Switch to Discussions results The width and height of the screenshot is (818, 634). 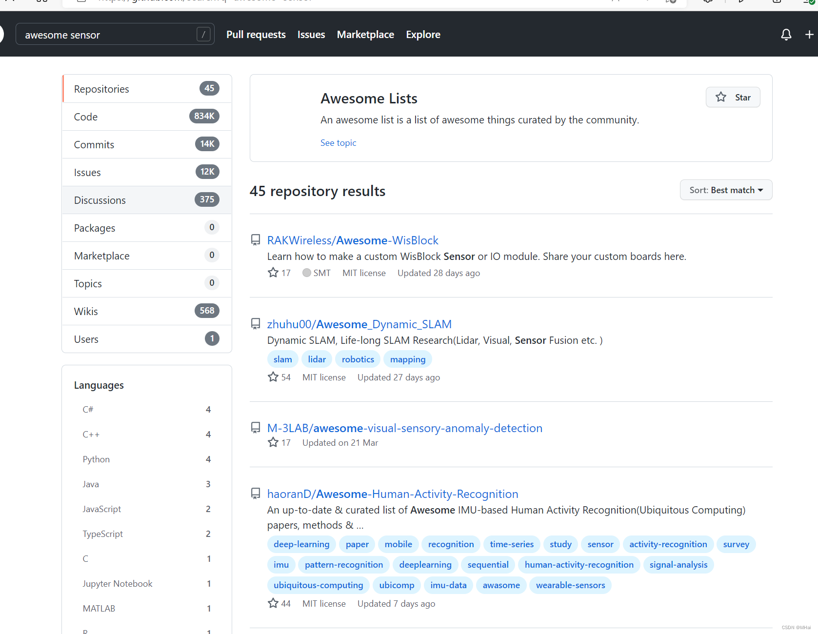[147, 200]
